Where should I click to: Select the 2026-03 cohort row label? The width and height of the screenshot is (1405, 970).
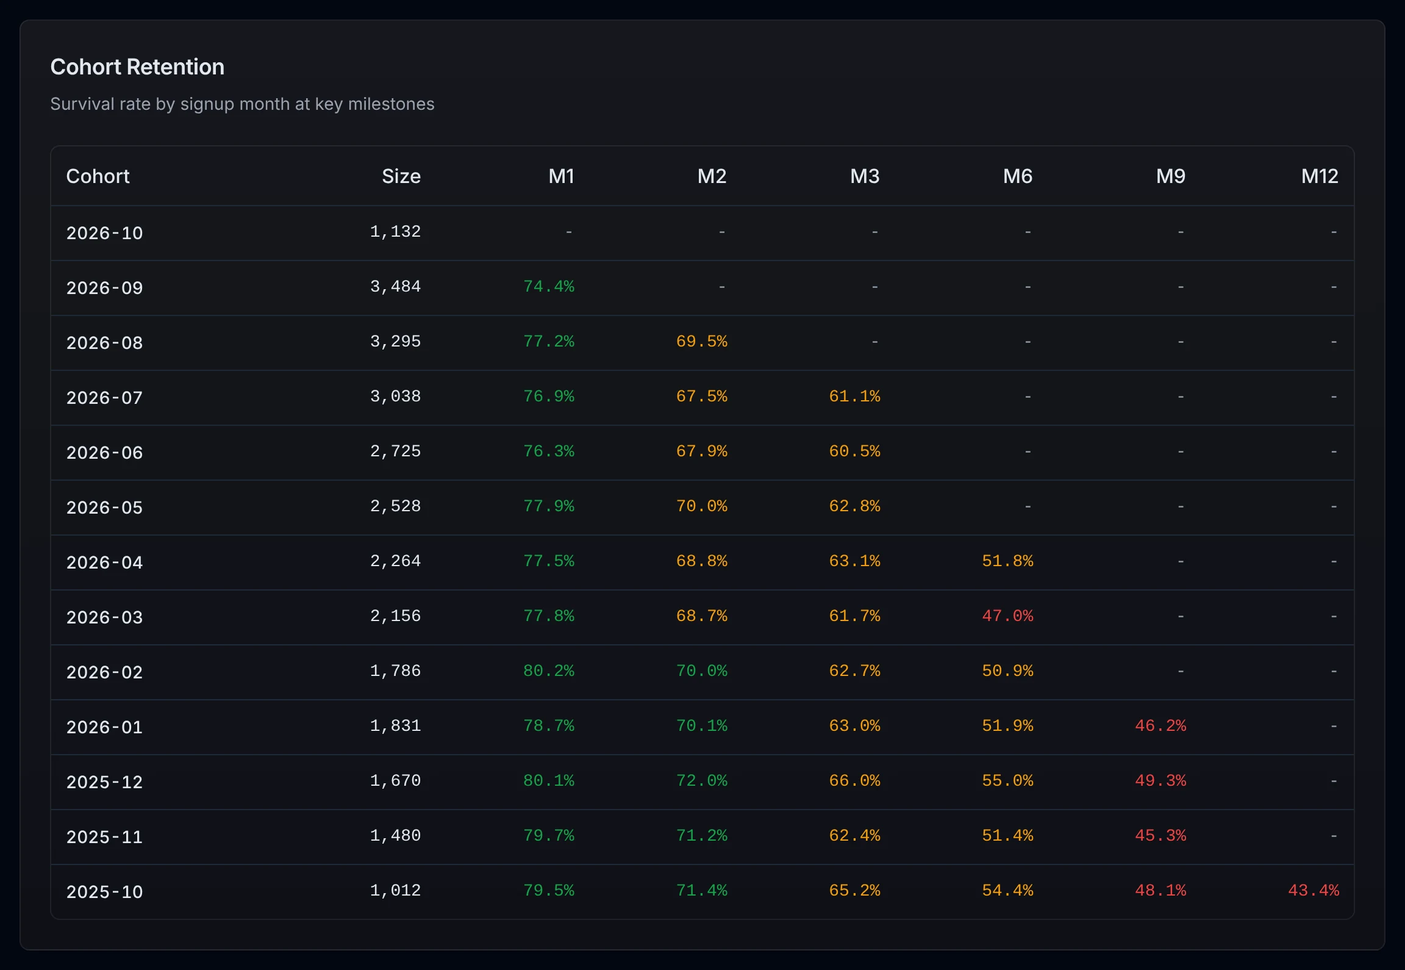pos(104,617)
